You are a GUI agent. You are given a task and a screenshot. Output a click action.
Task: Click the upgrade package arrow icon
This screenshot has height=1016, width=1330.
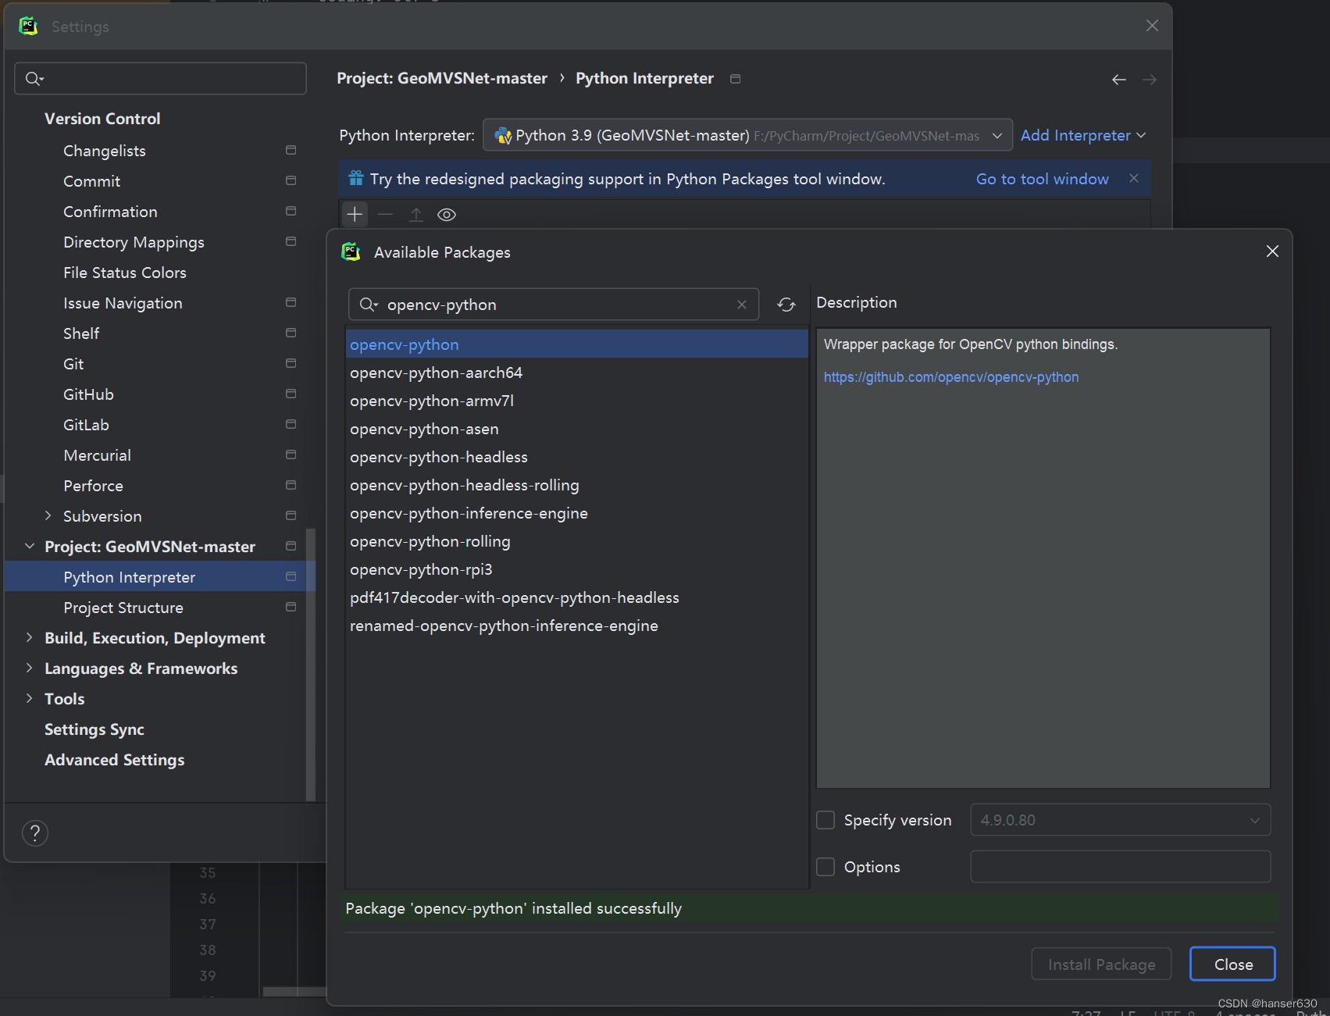point(416,214)
